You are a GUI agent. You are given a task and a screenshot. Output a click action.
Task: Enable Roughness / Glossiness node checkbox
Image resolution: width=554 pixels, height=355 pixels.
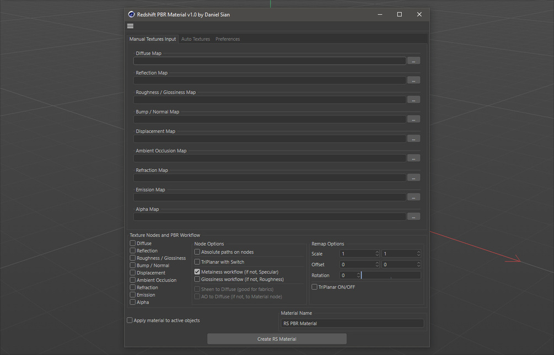[x=132, y=258]
